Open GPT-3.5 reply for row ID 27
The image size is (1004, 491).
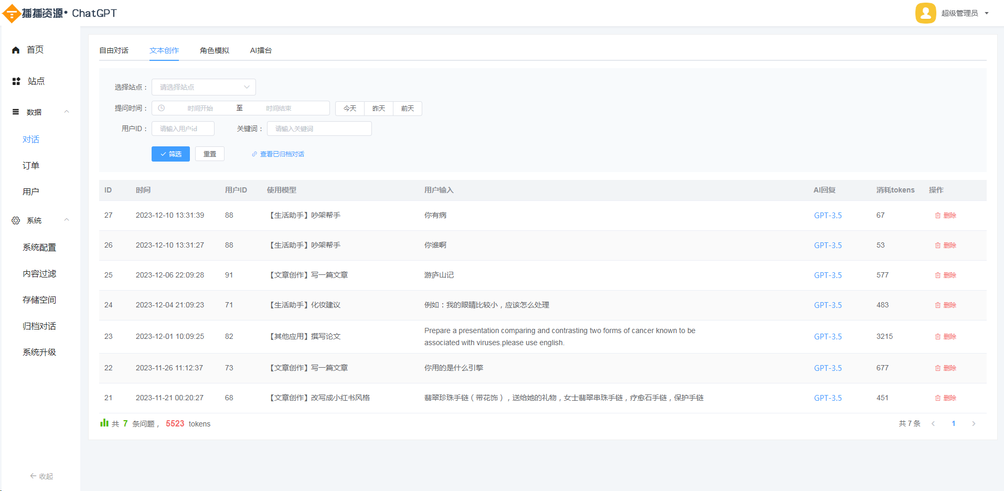(x=828, y=216)
